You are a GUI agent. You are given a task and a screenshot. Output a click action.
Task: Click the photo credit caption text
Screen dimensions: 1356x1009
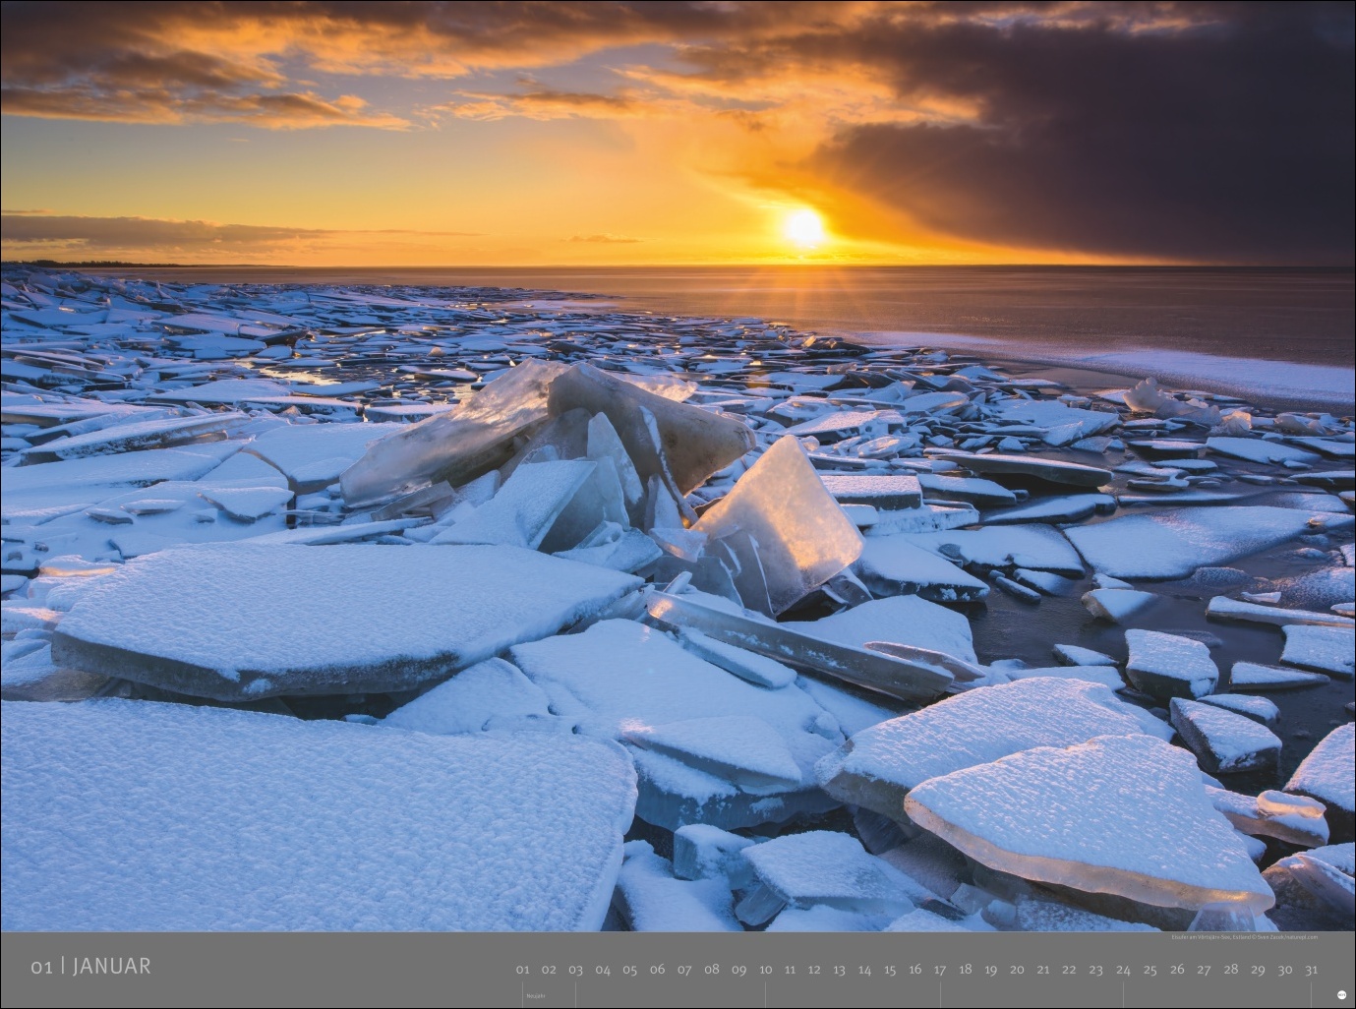(1245, 938)
